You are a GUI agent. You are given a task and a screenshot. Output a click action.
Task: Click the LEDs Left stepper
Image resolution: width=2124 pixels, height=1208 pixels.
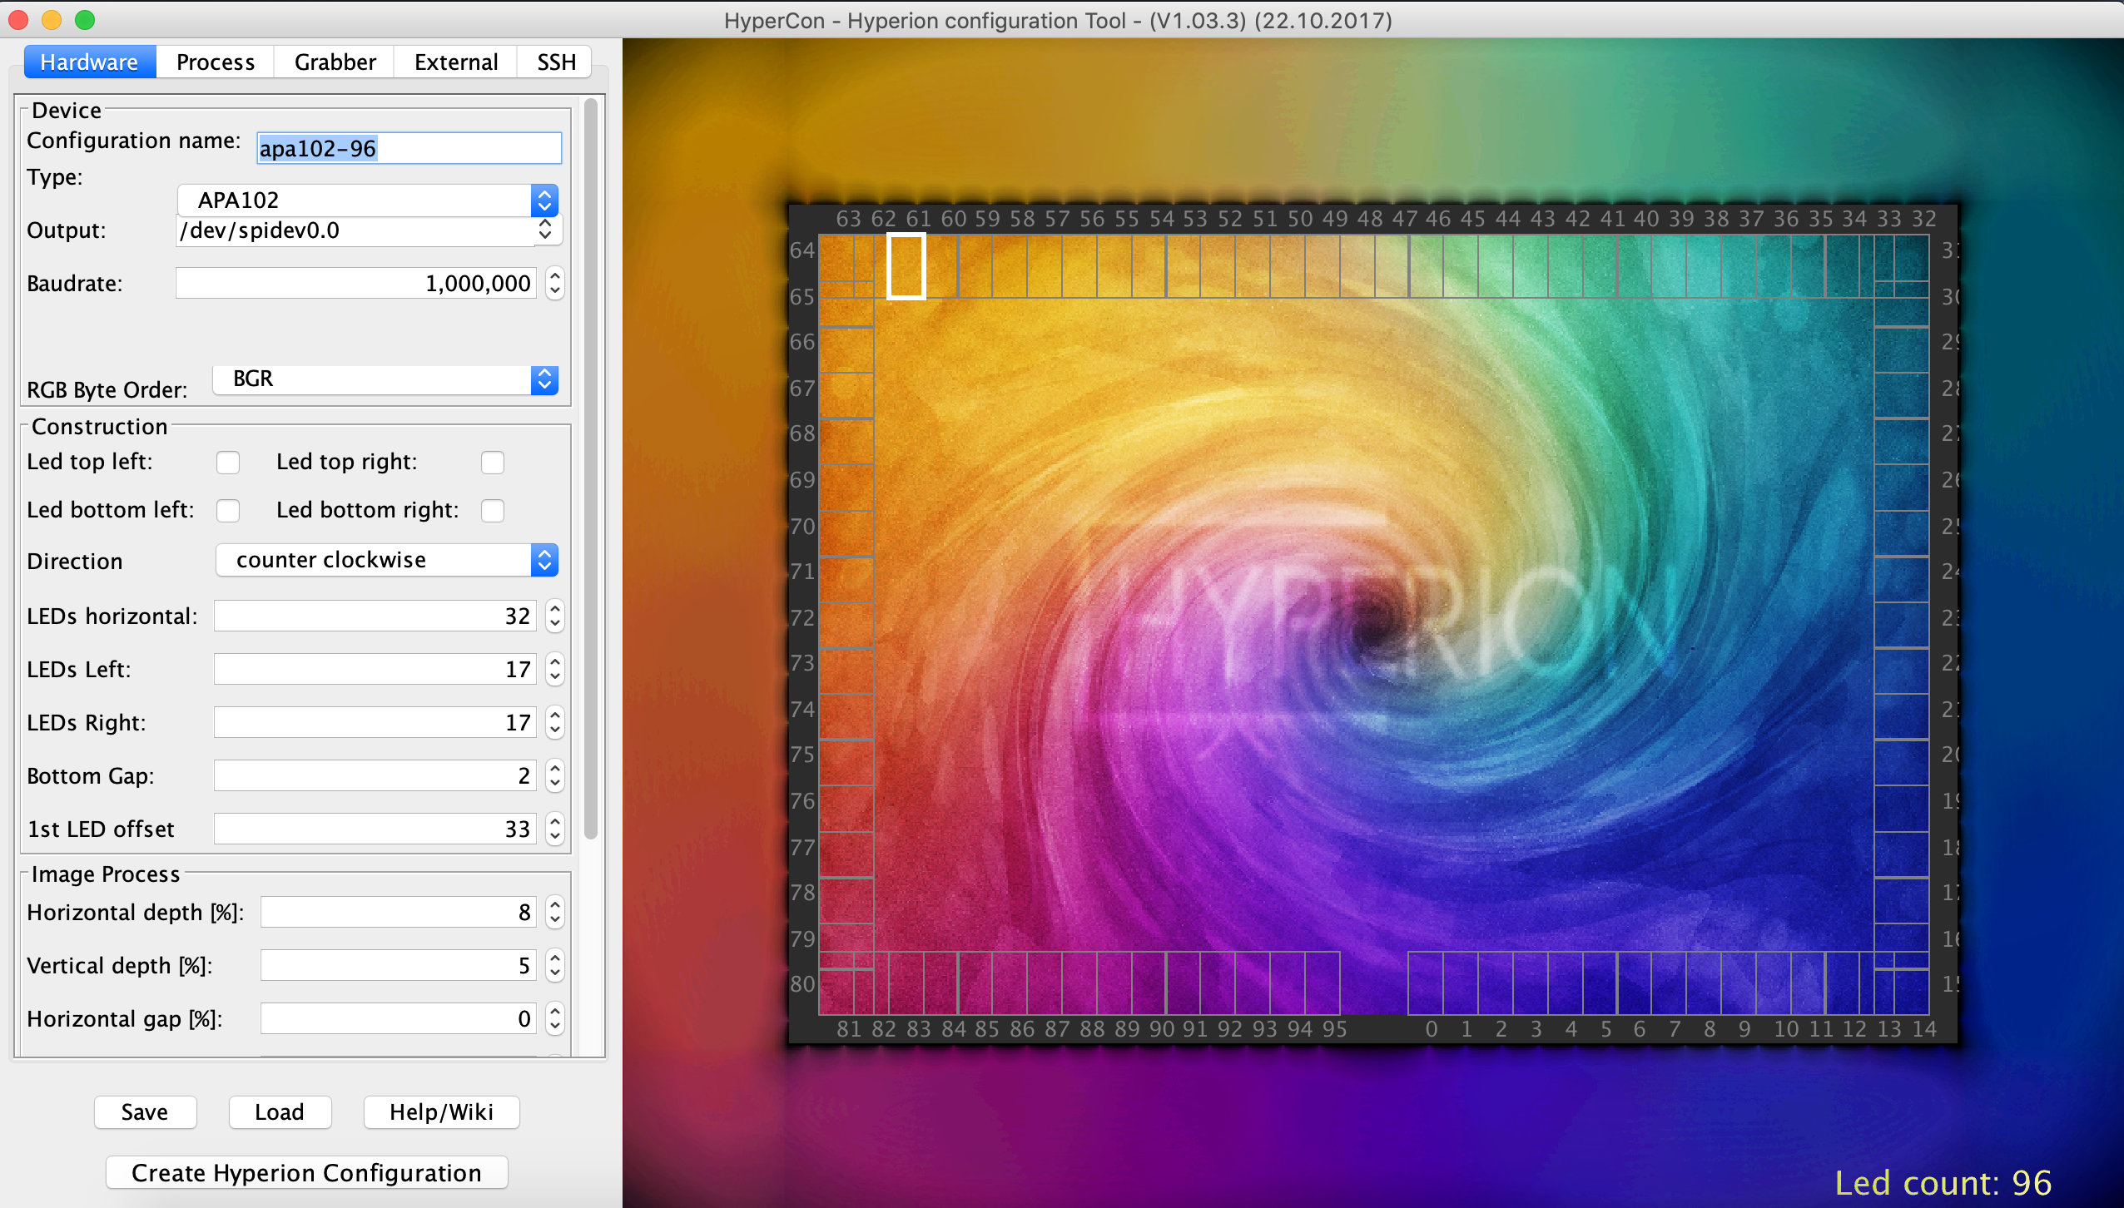[555, 669]
